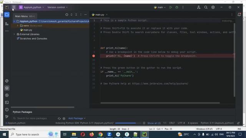
Task: Open the Python Packages layers icon
Action: pos(7,88)
